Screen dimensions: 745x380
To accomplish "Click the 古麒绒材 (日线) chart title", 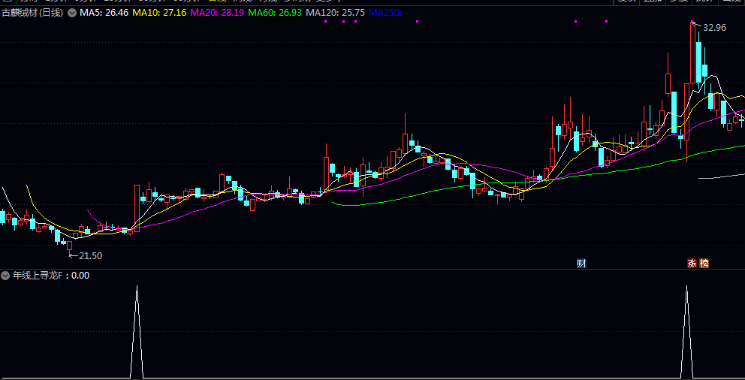I will point(33,13).
